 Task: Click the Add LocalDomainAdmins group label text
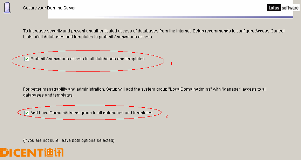(x=91, y=113)
